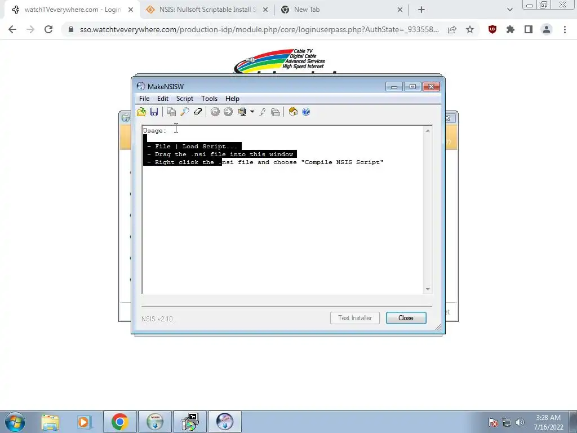Click the address bar URL
Viewport: 577px width, 433px height.
click(x=259, y=29)
